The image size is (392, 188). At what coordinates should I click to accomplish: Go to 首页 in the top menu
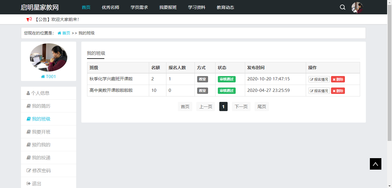[86, 7]
